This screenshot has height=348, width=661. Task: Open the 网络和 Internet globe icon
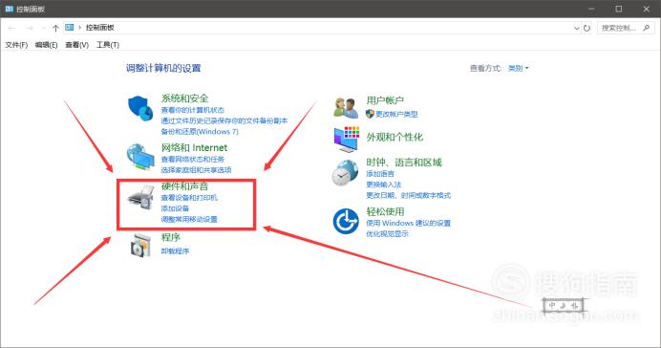click(x=140, y=157)
